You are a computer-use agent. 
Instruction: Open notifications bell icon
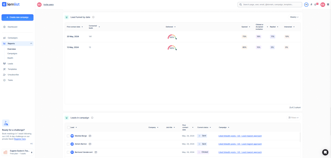[x=315, y=5]
